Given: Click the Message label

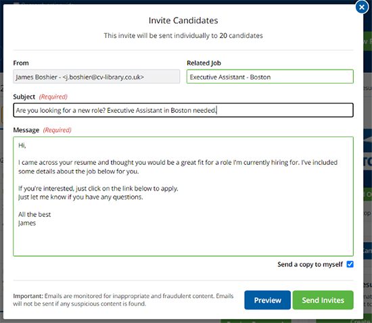Looking at the screenshot, I should [26, 130].
